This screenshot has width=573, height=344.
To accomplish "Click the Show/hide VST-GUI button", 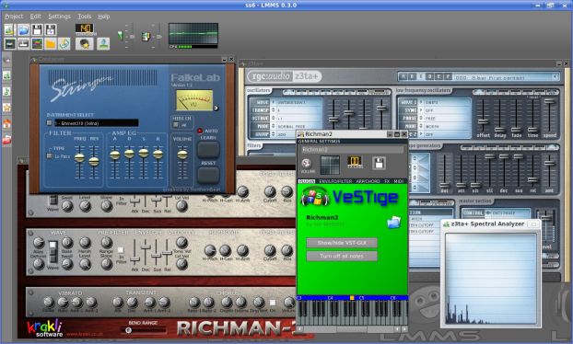I will pos(342,243).
